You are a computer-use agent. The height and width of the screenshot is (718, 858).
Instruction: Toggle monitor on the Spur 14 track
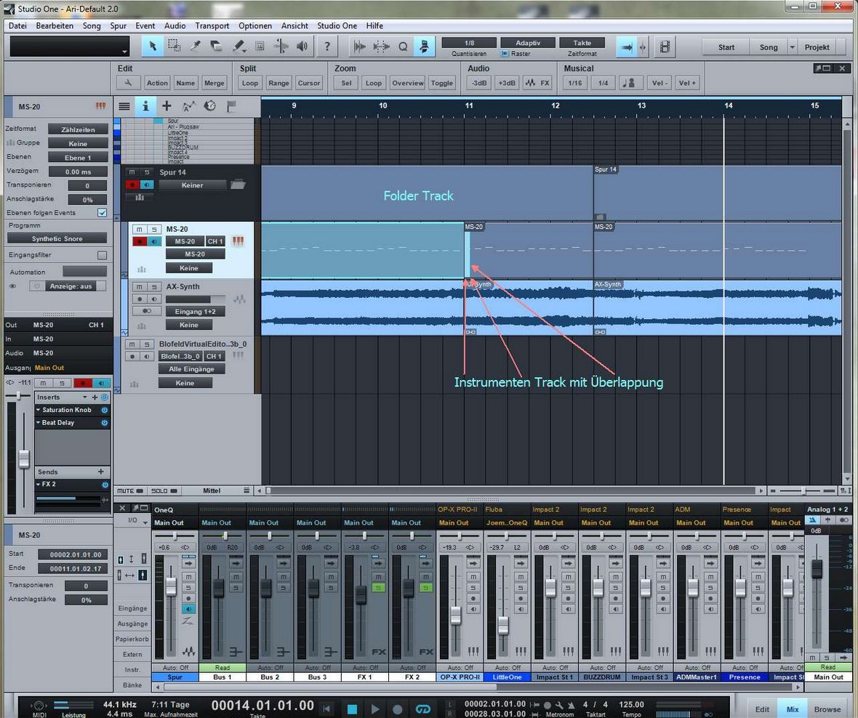pos(147,185)
